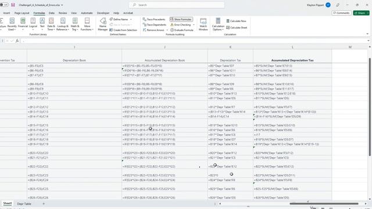Switch to the Sheet1 sheet tab

(x=8, y=204)
